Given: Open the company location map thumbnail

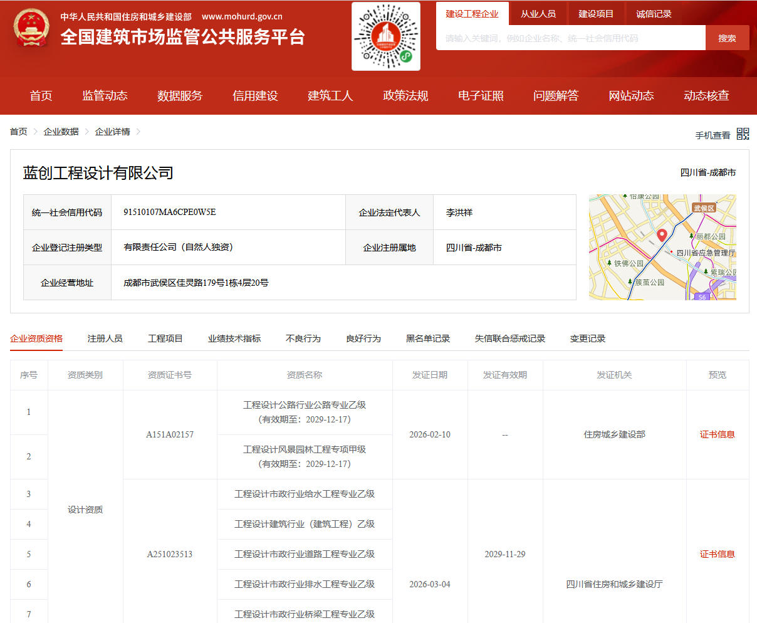Looking at the screenshot, I should tap(662, 247).
